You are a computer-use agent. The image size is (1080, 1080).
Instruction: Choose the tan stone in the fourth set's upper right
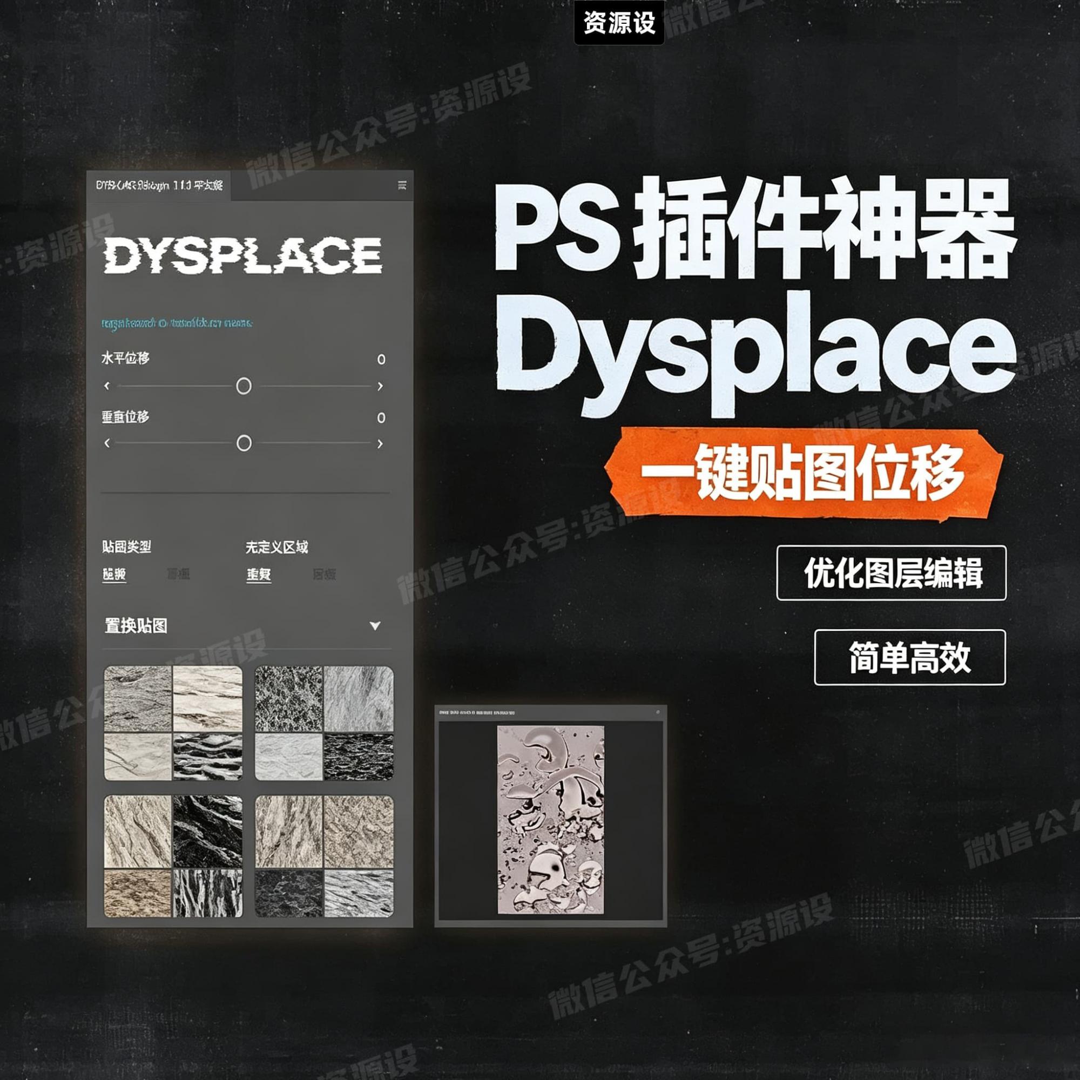[x=359, y=832]
